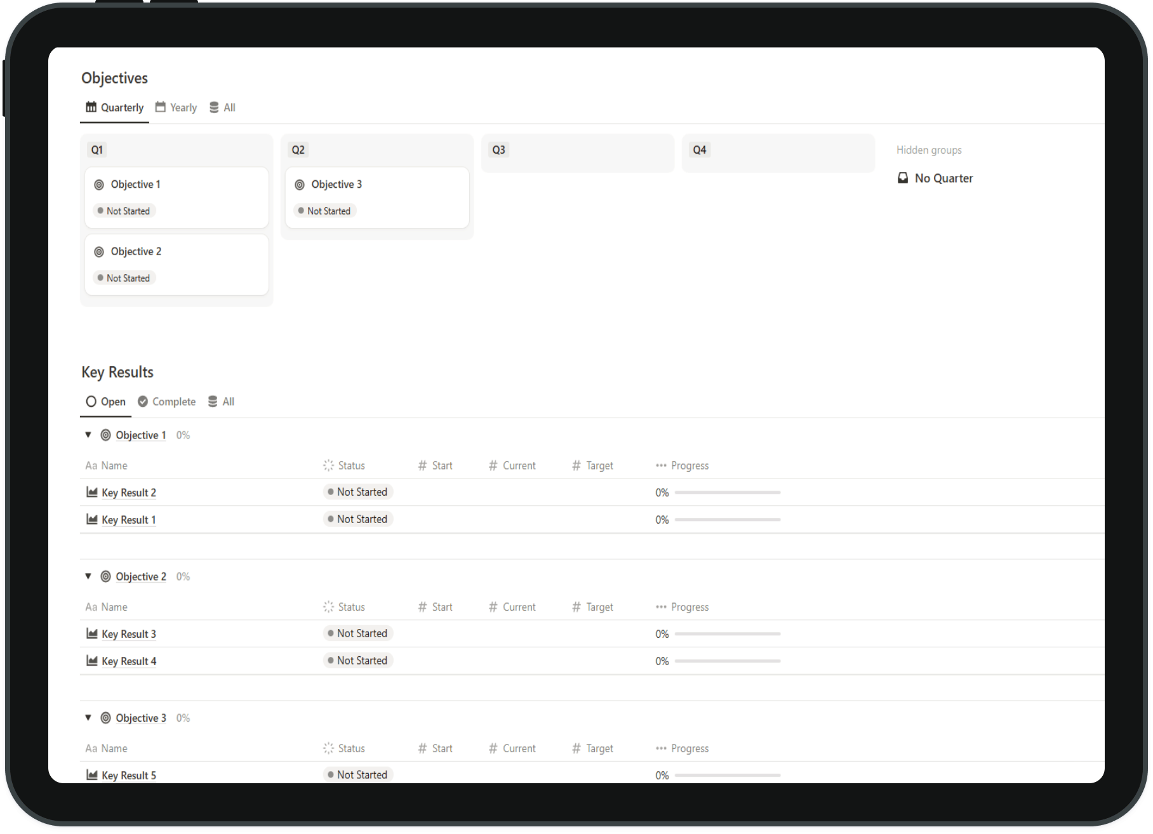Change status of Key Result 4
Image resolution: width=1153 pixels, height=834 pixels.
358,661
